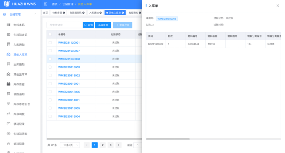Click the 物料条码 barcode sidebar icon
This screenshot has height=153, width=285.
click(x=9, y=25)
